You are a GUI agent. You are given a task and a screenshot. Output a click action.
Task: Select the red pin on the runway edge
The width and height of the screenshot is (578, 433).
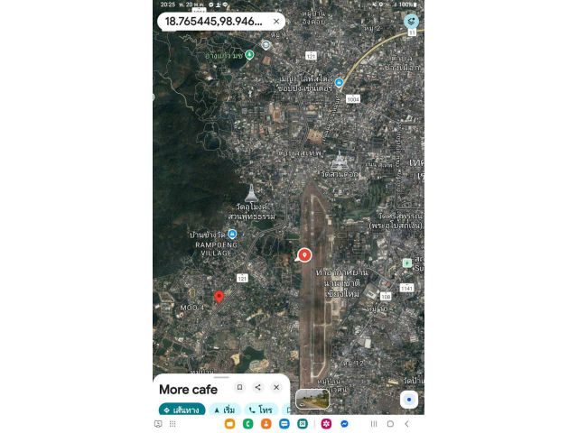pos(304,254)
